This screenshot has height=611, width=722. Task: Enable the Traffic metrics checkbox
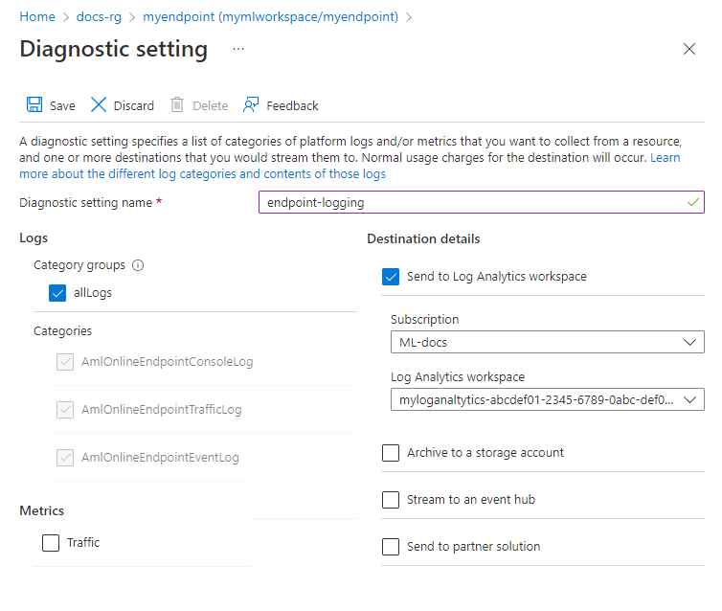pos(51,543)
